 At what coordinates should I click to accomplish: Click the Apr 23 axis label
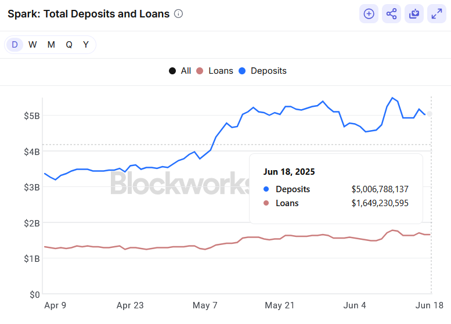coord(130,305)
